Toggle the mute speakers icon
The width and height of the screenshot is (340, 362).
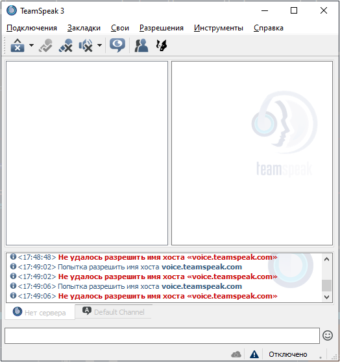click(86, 45)
